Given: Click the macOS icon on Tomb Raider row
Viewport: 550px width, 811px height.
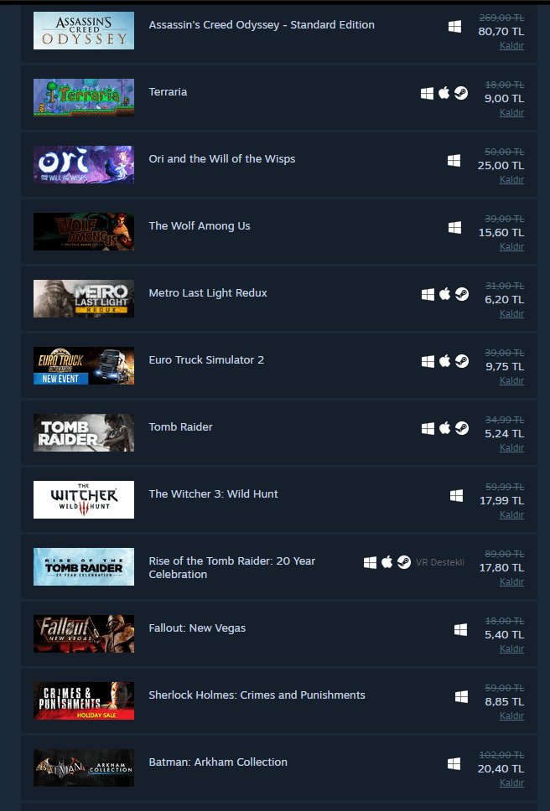Looking at the screenshot, I should click(x=445, y=428).
